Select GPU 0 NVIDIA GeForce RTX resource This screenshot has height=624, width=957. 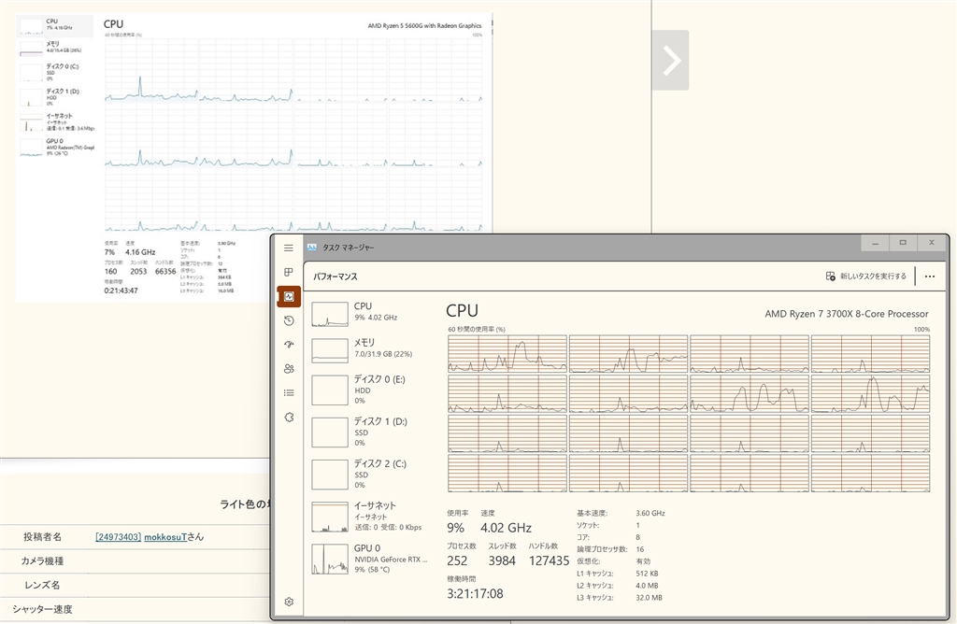(372, 559)
